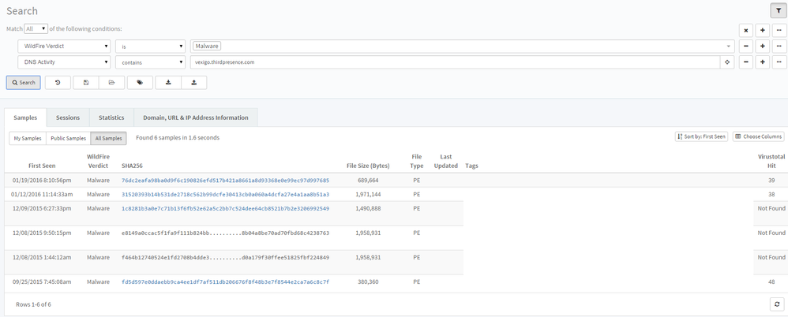Image resolution: width=788 pixels, height=317 pixels.
Task: Click the save search floppy disk icon
Action: pos(85,82)
